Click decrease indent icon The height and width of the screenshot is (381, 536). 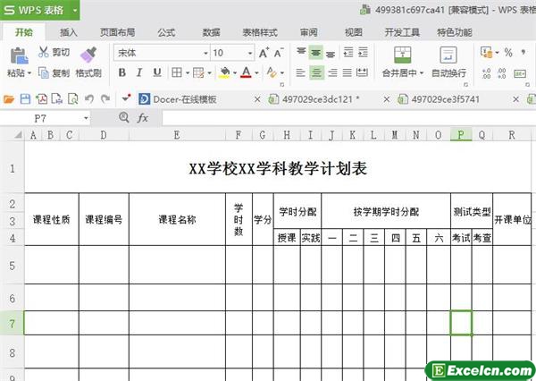(x=348, y=53)
